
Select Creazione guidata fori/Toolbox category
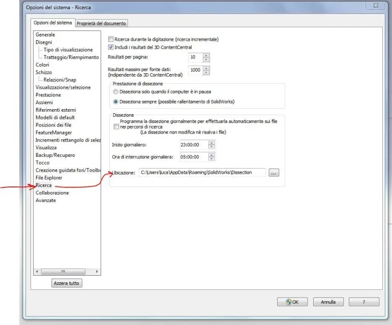pyautogui.click(x=68, y=170)
